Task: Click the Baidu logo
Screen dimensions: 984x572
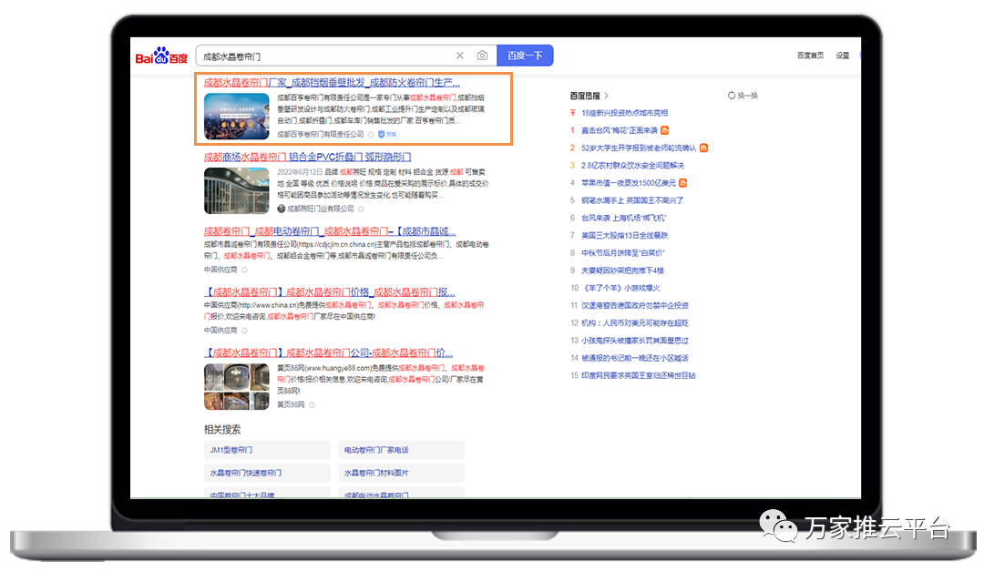Action: (161, 56)
